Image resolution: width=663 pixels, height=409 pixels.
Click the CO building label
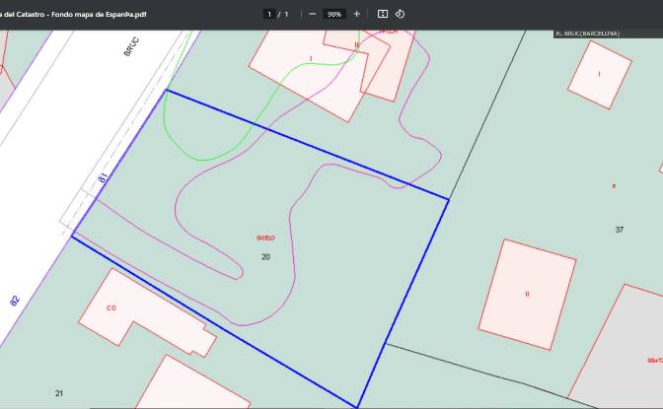tap(111, 308)
